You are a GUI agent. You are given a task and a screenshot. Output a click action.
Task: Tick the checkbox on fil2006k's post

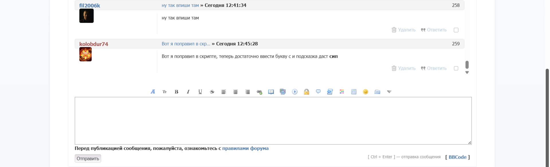point(456,30)
